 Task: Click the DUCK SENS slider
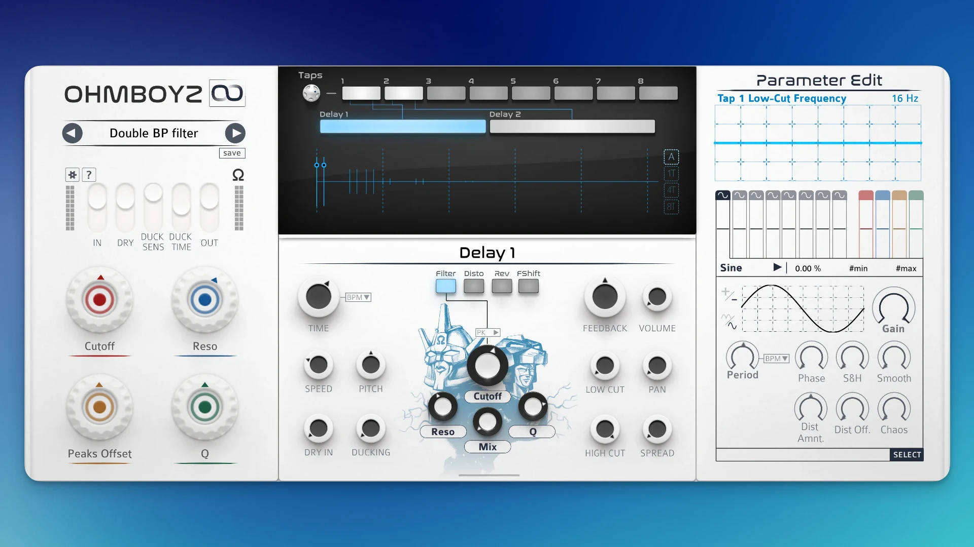click(x=153, y=207)
